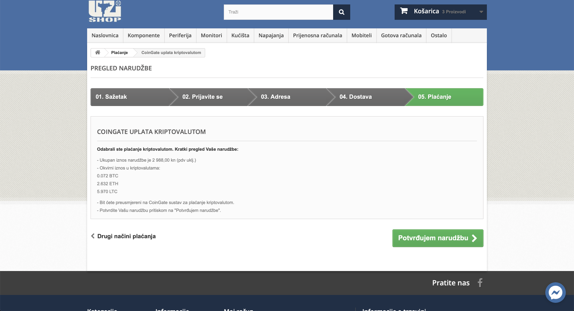The height and width of the screenshot is (311, 574).
Task: Click the Košarica cart label
Action: (426, 11)
